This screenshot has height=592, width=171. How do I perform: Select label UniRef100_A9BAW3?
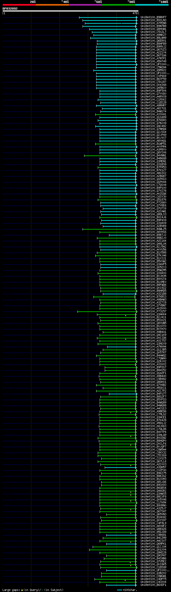pyautogui.click(x=153, y=299)
